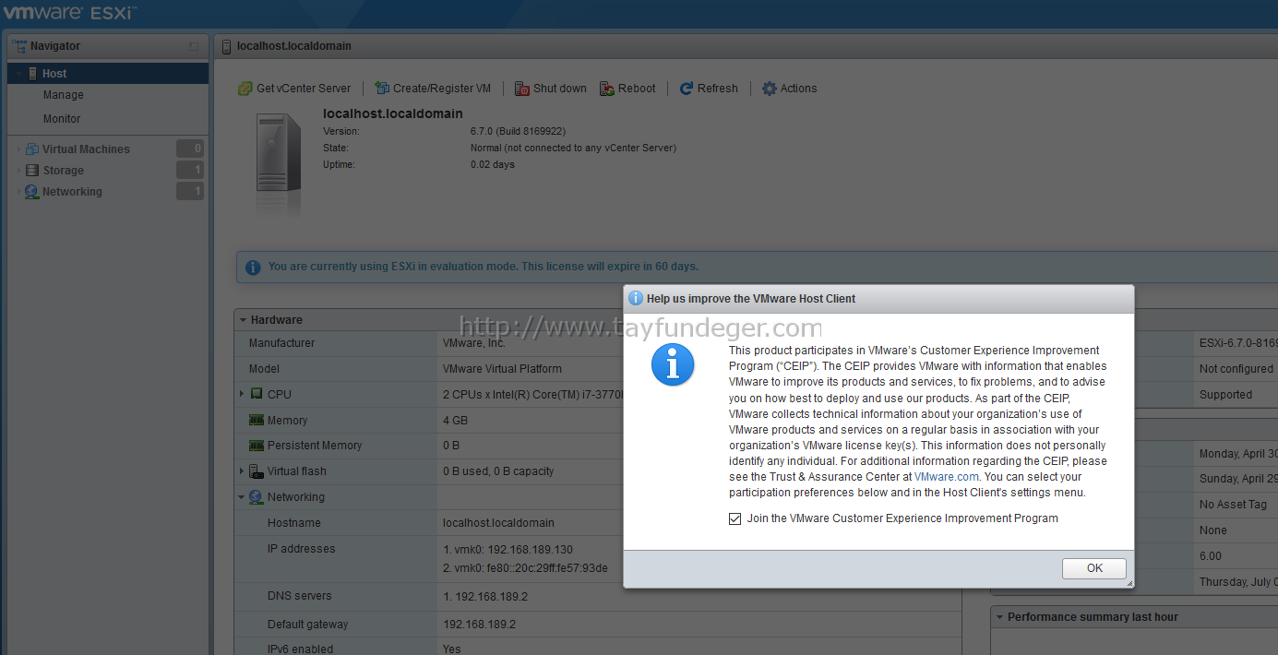The height and width of the screenshot is (655, 1278).
Task: Click the Get vCenter Server toolbar icon
Action: coord(245,89)
